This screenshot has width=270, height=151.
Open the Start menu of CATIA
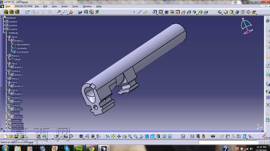pos(8,7)
